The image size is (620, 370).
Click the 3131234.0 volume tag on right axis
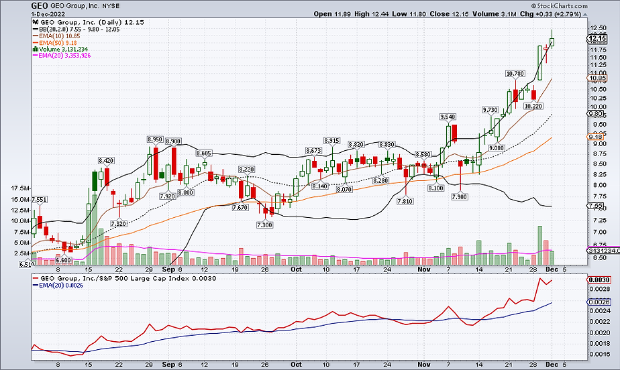(x=603, y=251)
